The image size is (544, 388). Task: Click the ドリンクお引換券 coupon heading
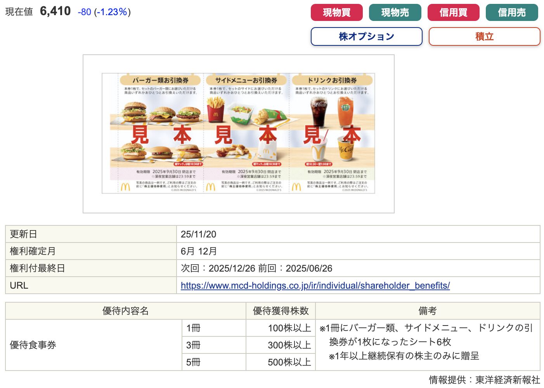(332, 80)
